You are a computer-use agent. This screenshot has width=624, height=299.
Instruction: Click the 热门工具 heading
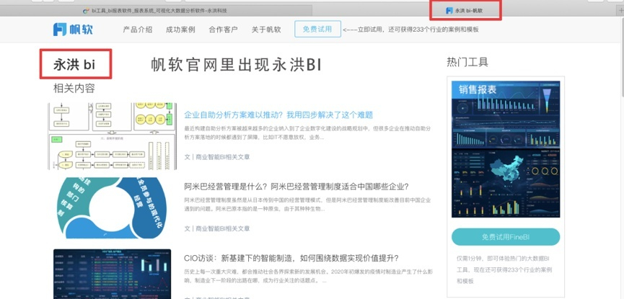click(467, 62)
